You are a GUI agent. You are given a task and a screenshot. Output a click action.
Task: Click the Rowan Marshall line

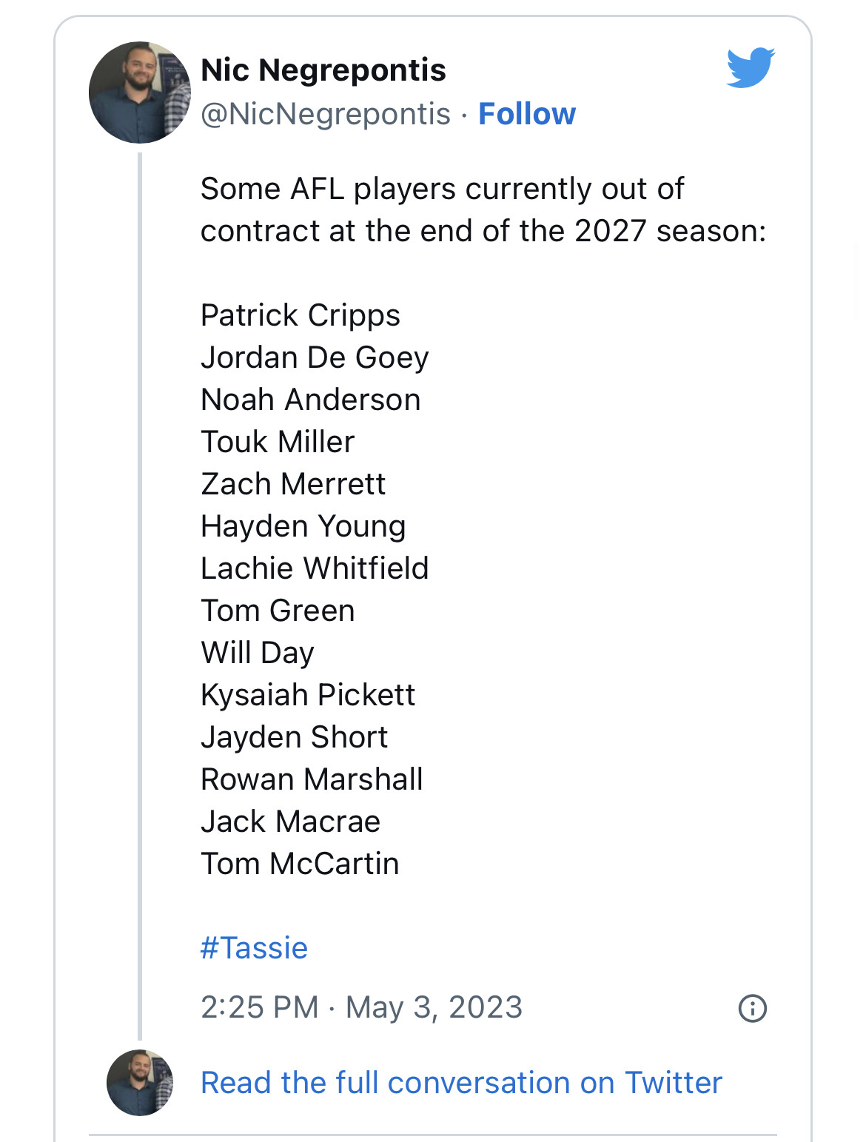point(312,779)
